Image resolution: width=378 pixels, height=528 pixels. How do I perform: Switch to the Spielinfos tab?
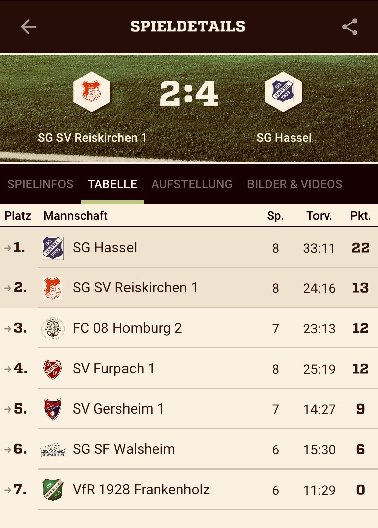(40, 184)
